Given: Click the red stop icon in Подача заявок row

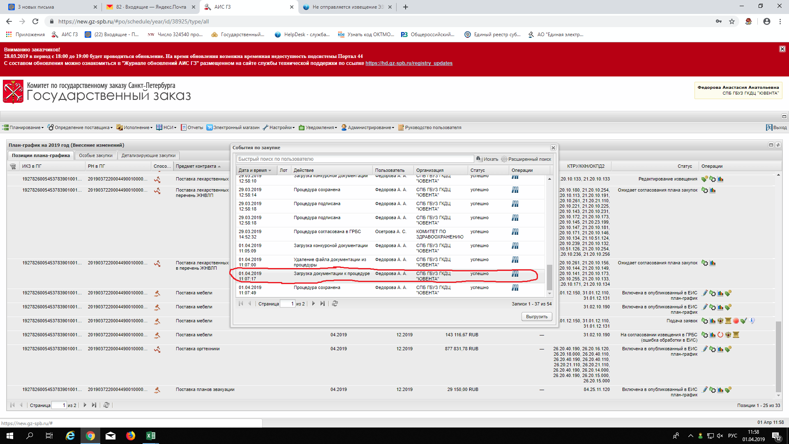Looking at the screenshot, I should point(736,321).
